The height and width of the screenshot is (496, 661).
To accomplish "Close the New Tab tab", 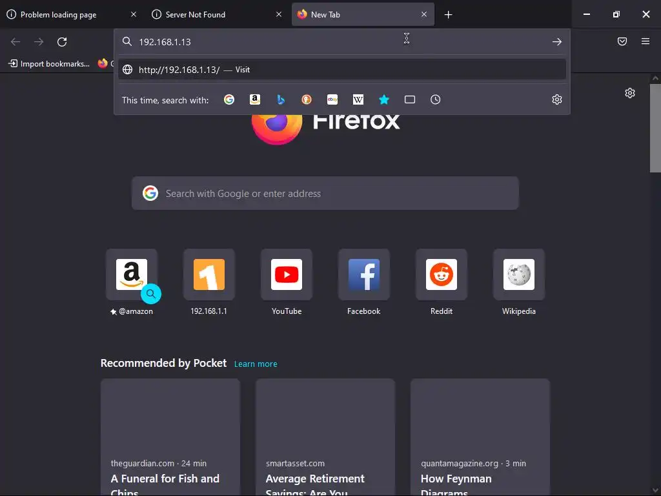I will [x=424, y=14].
